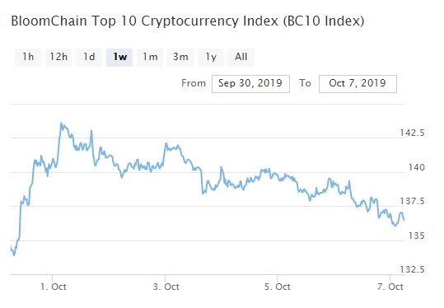Click the chart peak near 1. Oct
The height and width of the screenshot is (308, 444).
coord(61,124)
